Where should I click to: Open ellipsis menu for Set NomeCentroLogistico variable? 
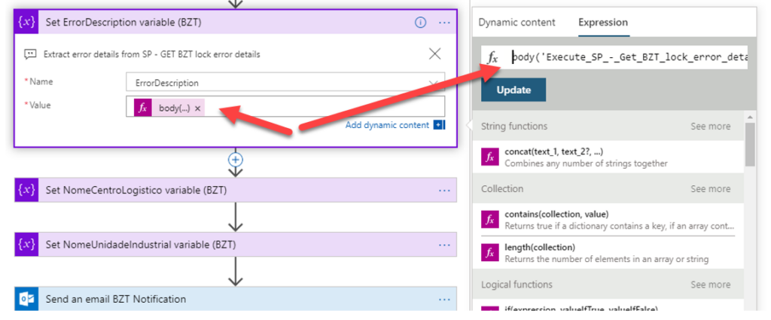444,190
